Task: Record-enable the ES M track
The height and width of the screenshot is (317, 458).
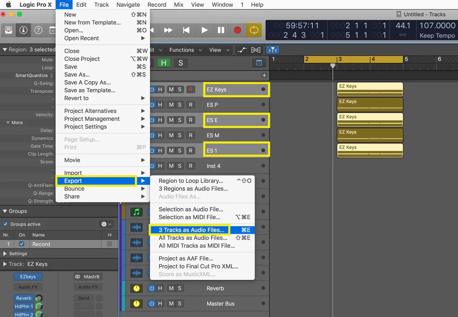Action: pyautogui.click(x=190, y=135)
